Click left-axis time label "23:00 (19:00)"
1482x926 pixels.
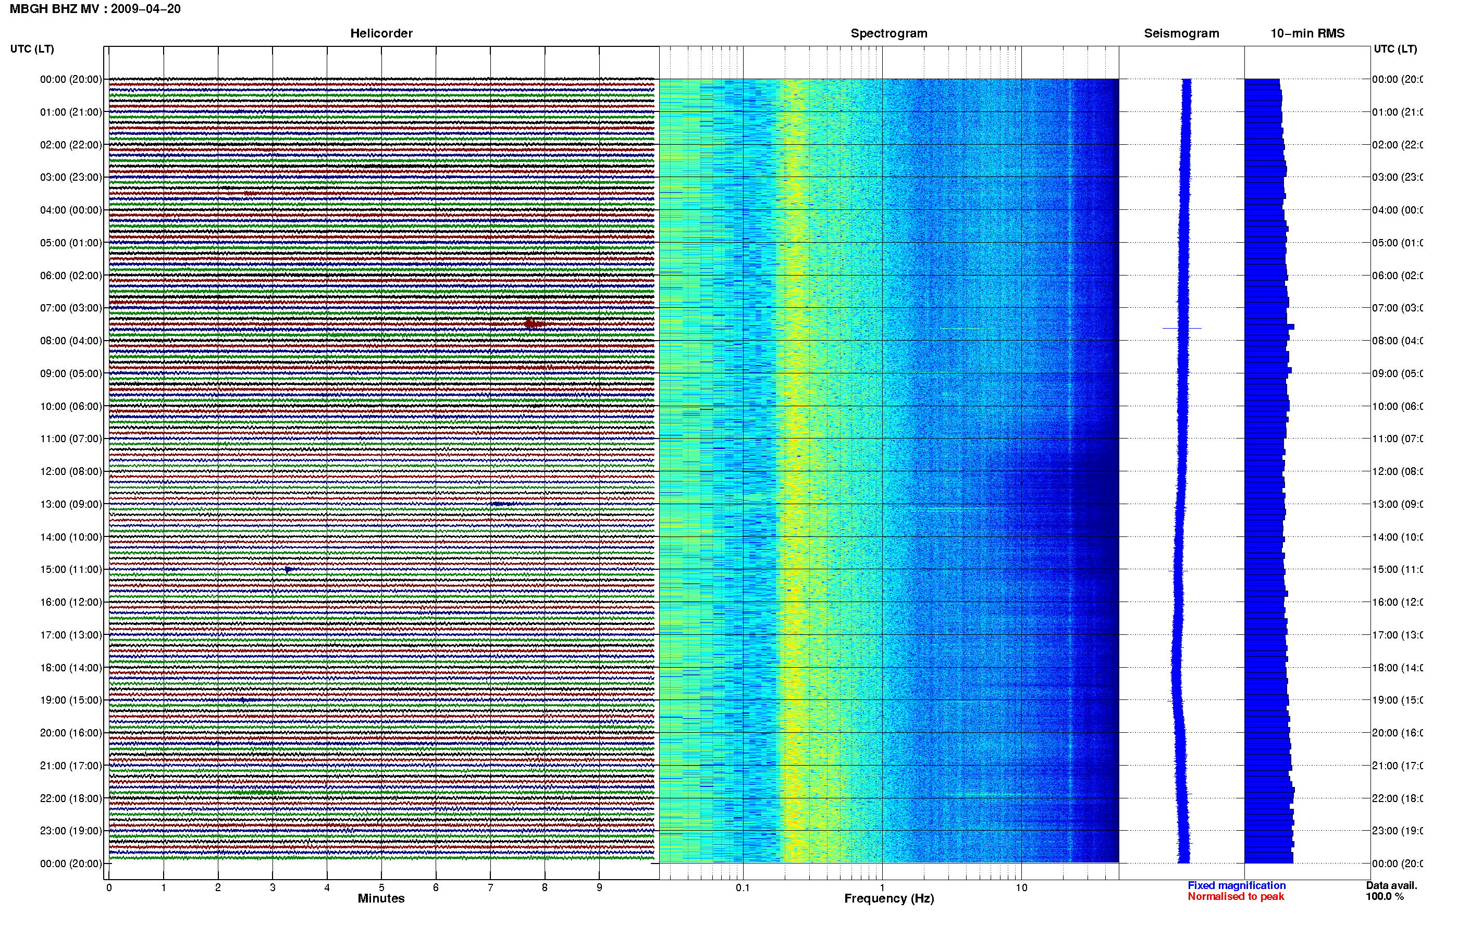point(71,831)
